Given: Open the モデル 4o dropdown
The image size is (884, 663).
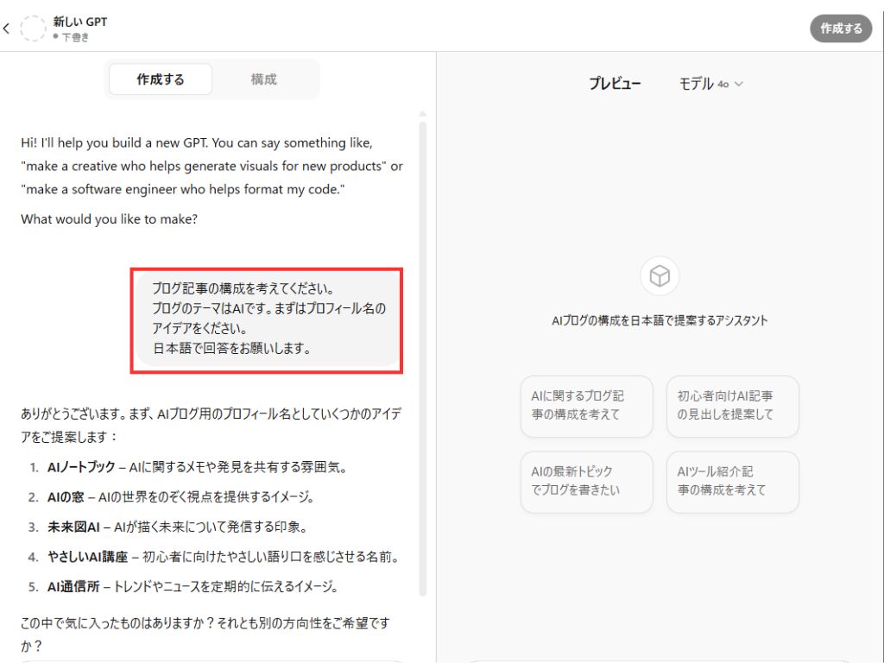Looking at the screenshot, I should [711, 84].
